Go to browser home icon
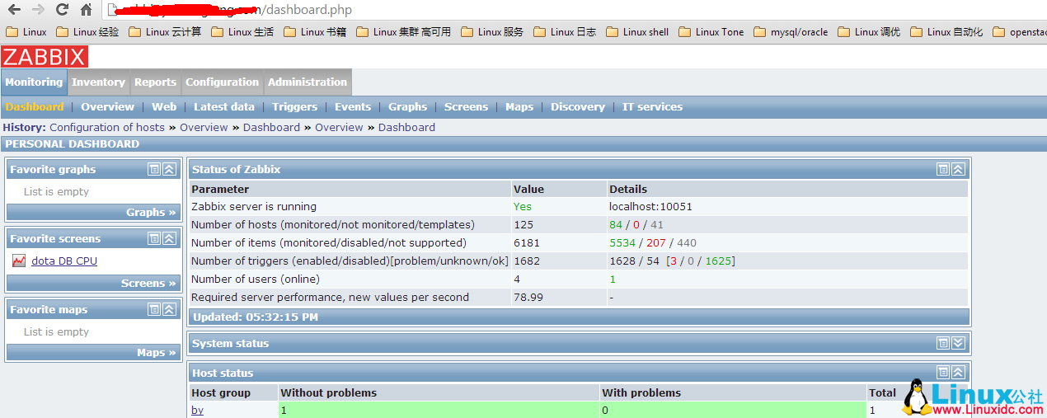Image resolution: width=1047 pixels, height=418 pixels. coord(87,10)
